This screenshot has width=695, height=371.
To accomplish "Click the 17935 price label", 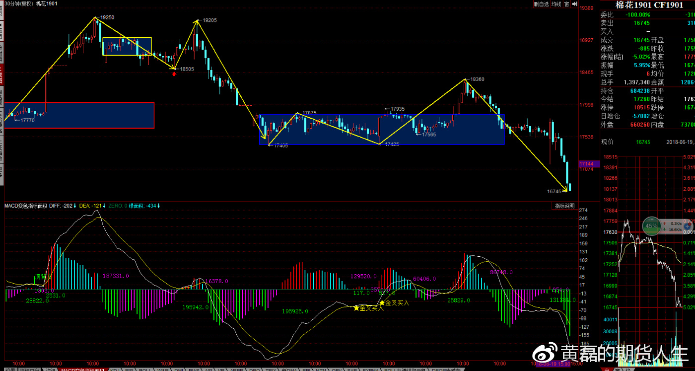I will point(398,109).
